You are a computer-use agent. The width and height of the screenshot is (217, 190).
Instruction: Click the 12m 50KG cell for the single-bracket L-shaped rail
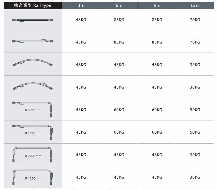[195, 110]
